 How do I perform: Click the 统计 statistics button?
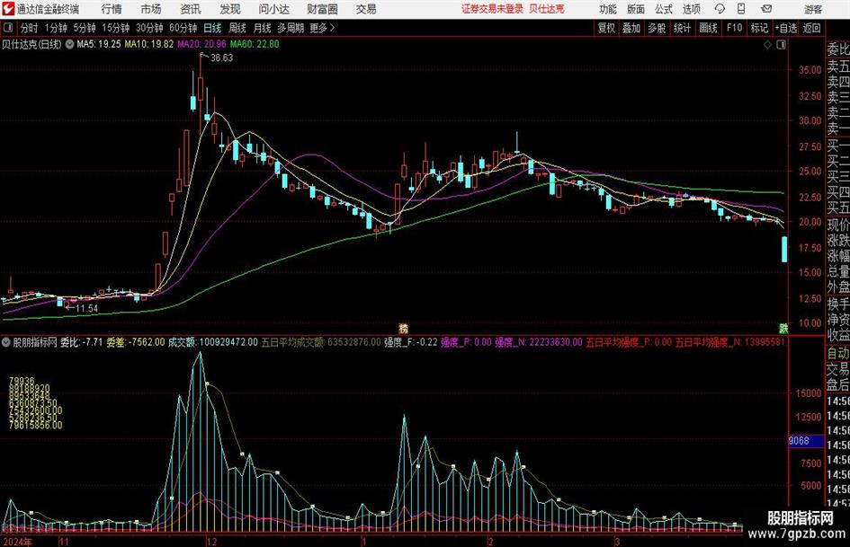(683, 28)
